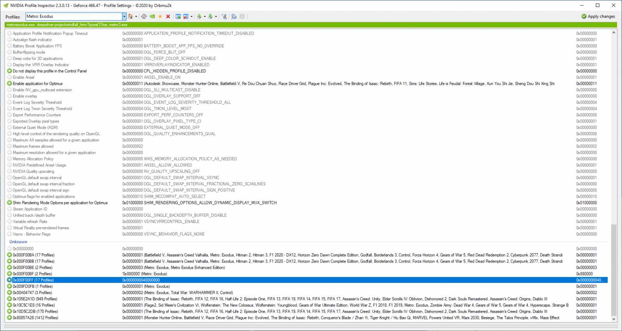Select '0x00A04747 (3 Profiles)' row

pyautogui.click(x=307, y=293)
